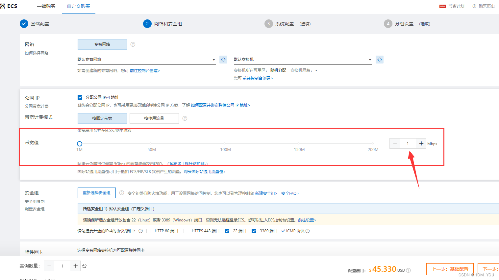Refresh the 默认专有网络 list
The width and height of the screenshot is (499, 280).
click(223, 60)
